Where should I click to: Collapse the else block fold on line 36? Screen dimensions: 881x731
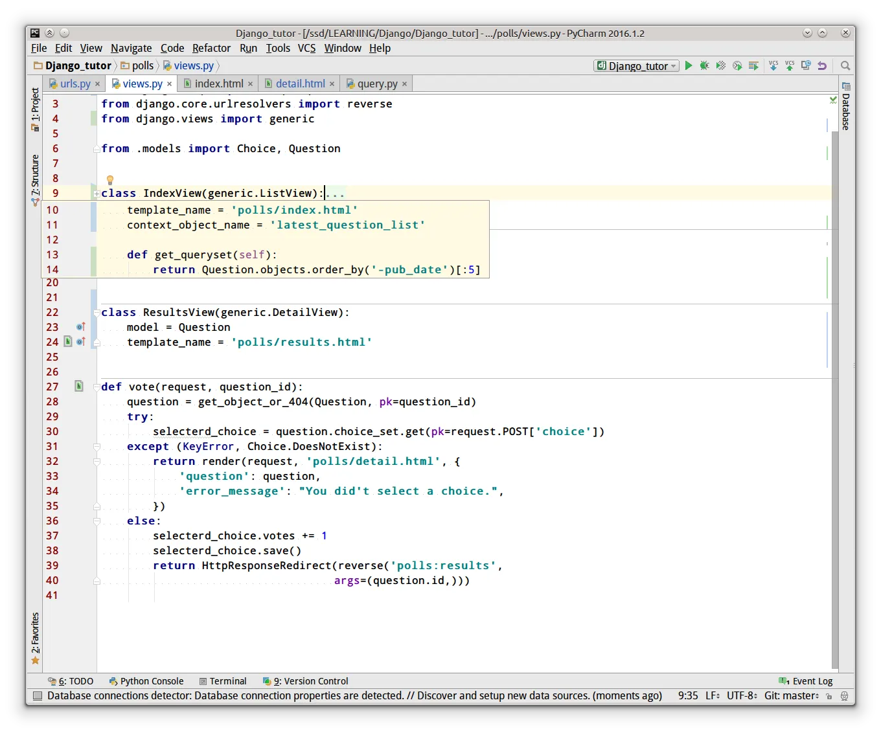[97, 521]
